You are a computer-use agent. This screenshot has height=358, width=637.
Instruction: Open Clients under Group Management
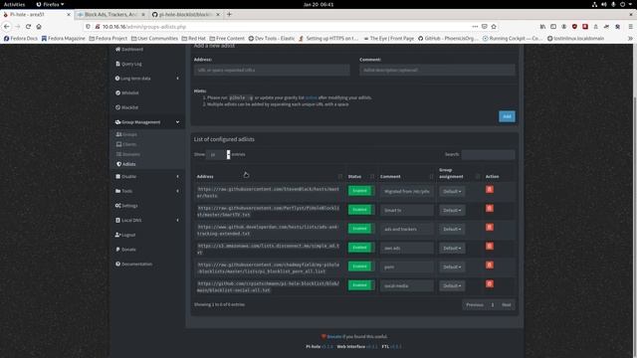(x=126, y=144)
